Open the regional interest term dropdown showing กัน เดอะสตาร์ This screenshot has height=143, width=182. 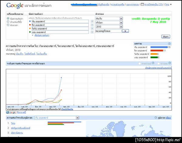point(57,118)
